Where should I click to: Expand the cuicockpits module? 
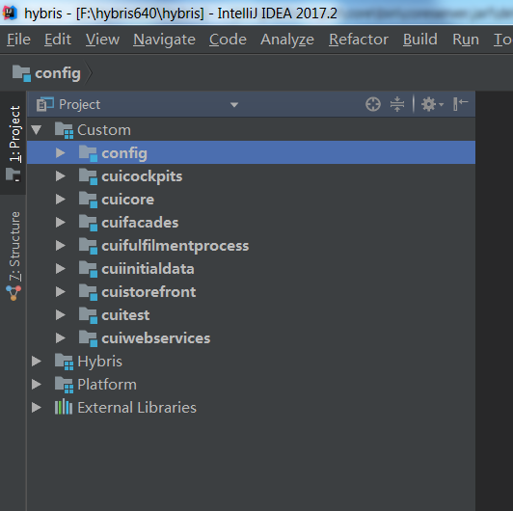click(60, 176)
